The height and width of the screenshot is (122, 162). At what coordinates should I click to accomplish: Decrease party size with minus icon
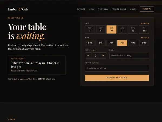click(88, 56)
